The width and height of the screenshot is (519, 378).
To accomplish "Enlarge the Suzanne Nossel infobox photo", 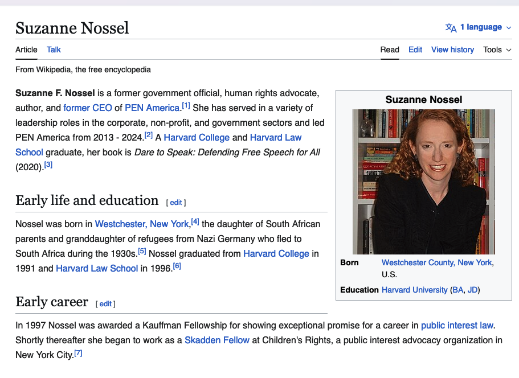I will [x=424, y=182].
